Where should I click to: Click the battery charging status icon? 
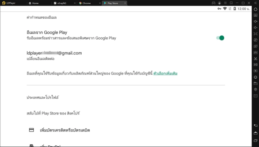(235, 9)
